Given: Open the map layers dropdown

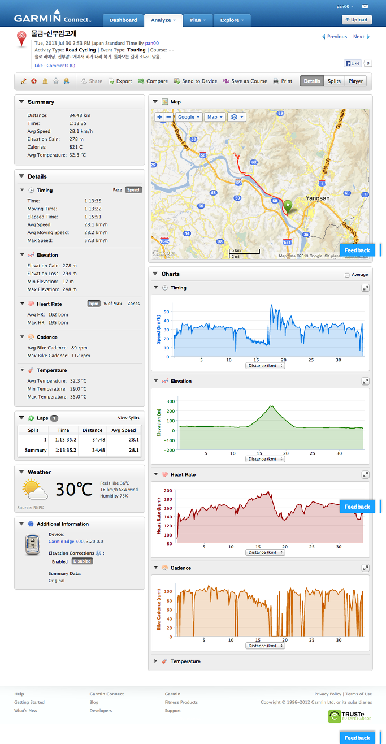Looking at the screenshot, I should tap(237, 117).
